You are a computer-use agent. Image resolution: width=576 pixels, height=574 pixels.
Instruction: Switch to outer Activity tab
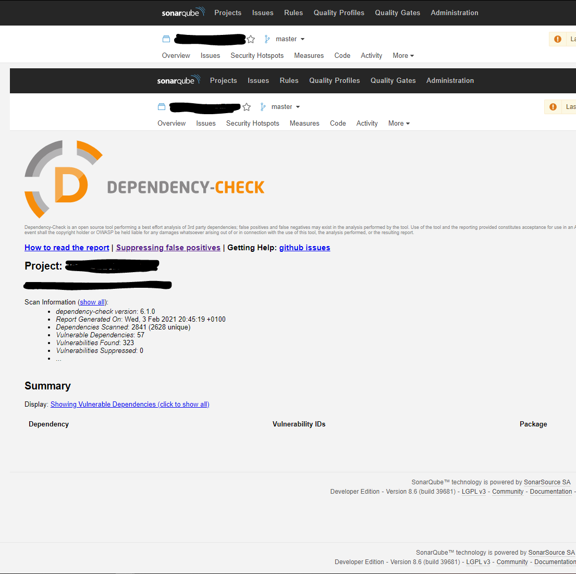pos(371,55)
